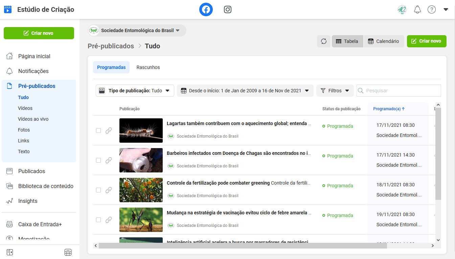Select Vídeos ao vivo in sidebar
Image resolution: width=455 pixels, height=259 pixels.
[33, 119]
